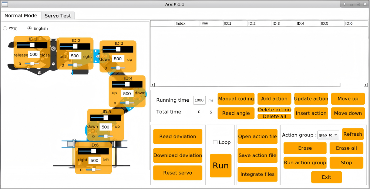Click the Integrate files button
This screenshot has height=189, width=370.
coord(258,174)
